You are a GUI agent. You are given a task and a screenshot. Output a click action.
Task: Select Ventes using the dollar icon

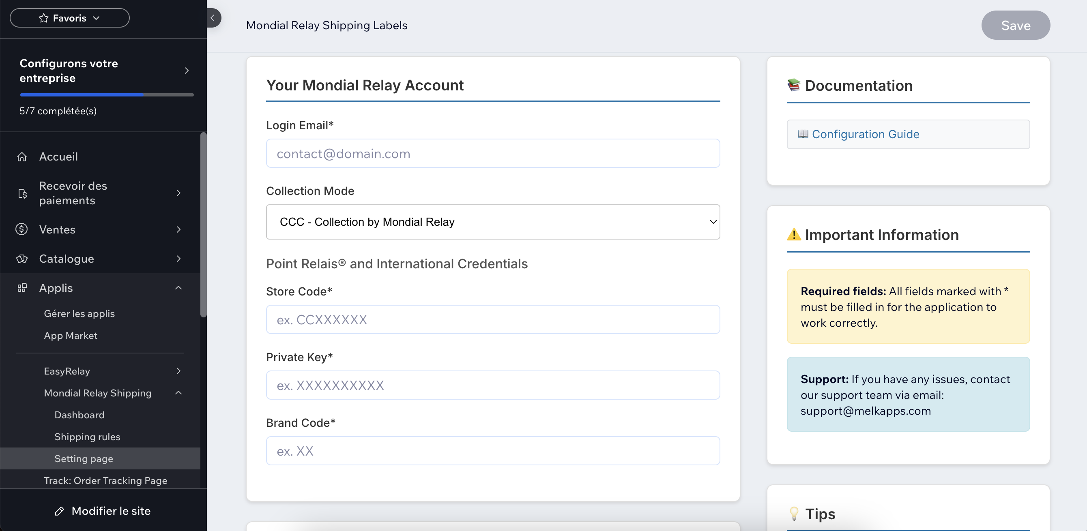pyautogui.click(x=22, y=229)
